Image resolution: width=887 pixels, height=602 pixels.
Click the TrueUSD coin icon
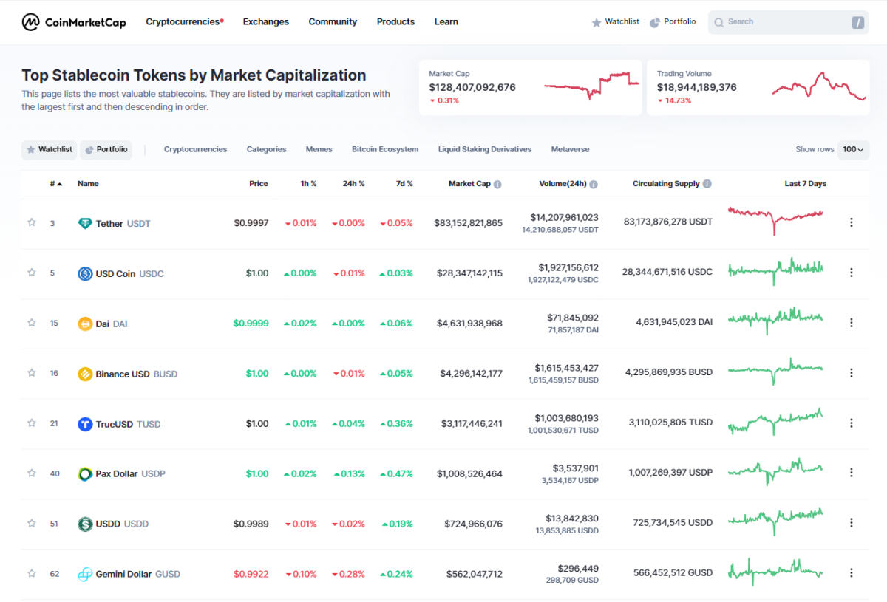coord(85,424)
